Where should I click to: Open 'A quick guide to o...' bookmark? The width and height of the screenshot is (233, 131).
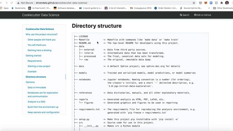tap(90, 8)
